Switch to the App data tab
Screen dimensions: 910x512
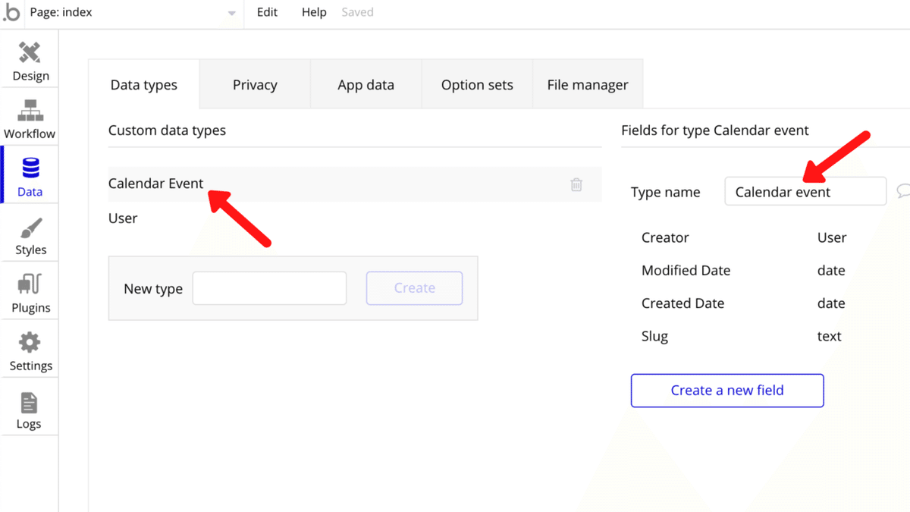366,85
